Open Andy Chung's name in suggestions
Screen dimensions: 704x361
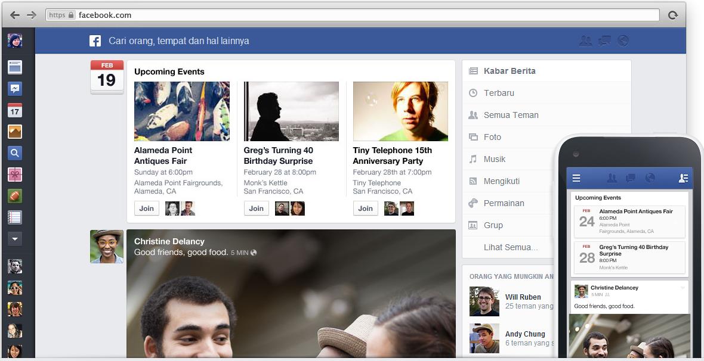tap(525, 334)
